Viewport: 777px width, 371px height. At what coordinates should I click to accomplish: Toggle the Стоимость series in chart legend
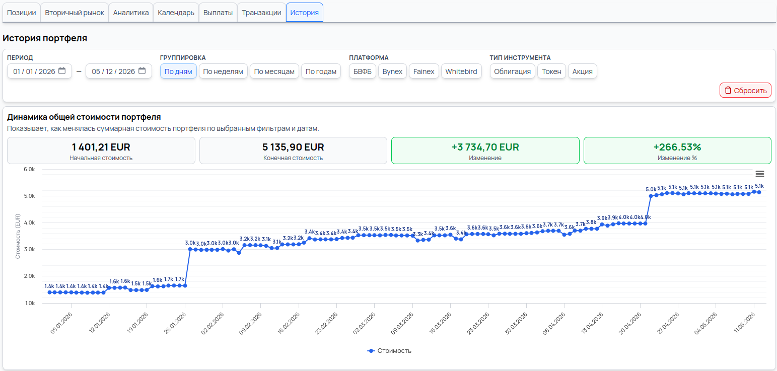click(x=389, y=351)
